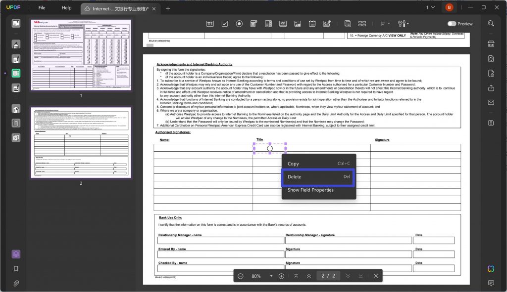Open search with the magnifier icon
The image size is (507, 292).
[x=490, y=23]
